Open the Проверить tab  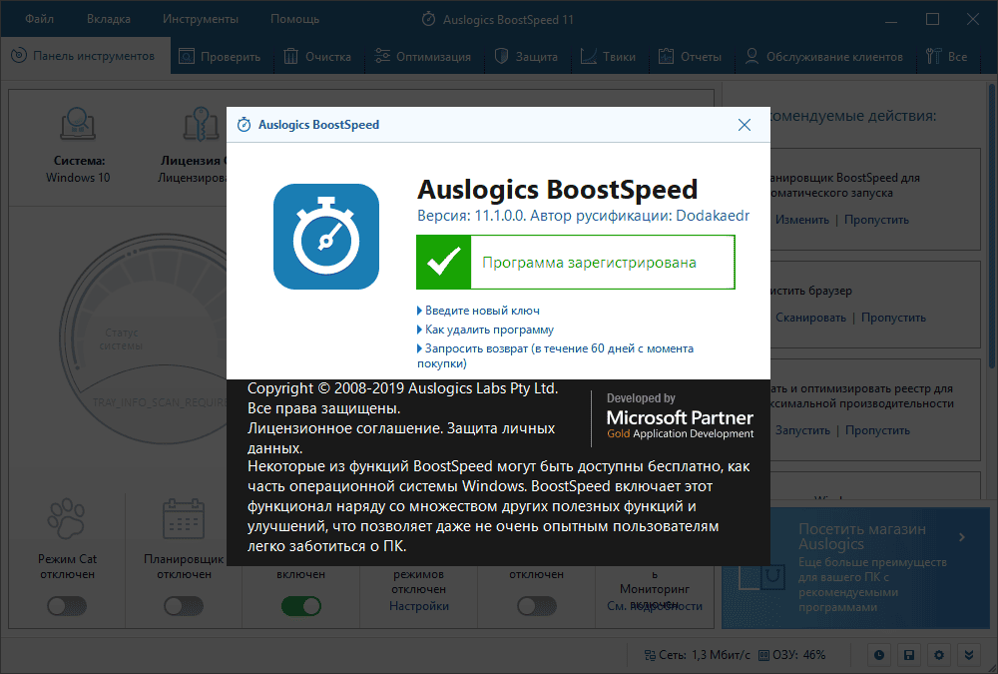click(x=220, y=57)
